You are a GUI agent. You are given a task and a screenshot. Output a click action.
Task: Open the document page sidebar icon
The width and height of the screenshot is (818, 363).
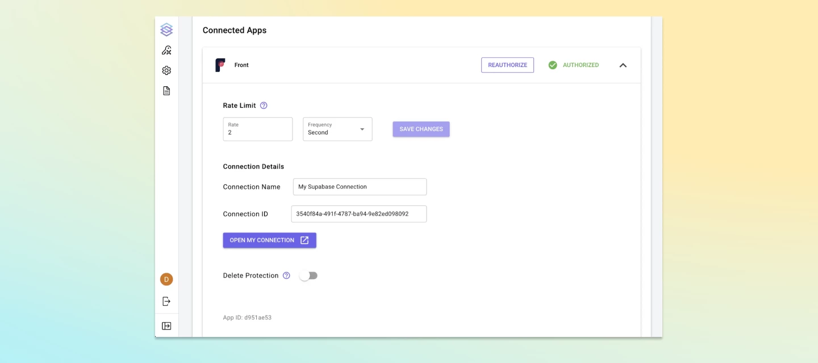166,91
